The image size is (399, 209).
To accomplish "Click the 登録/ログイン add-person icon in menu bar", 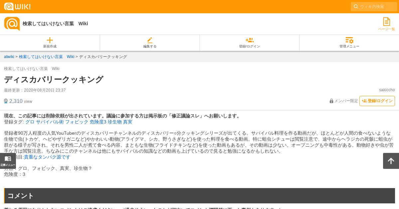I will click(x=249, y=40).
